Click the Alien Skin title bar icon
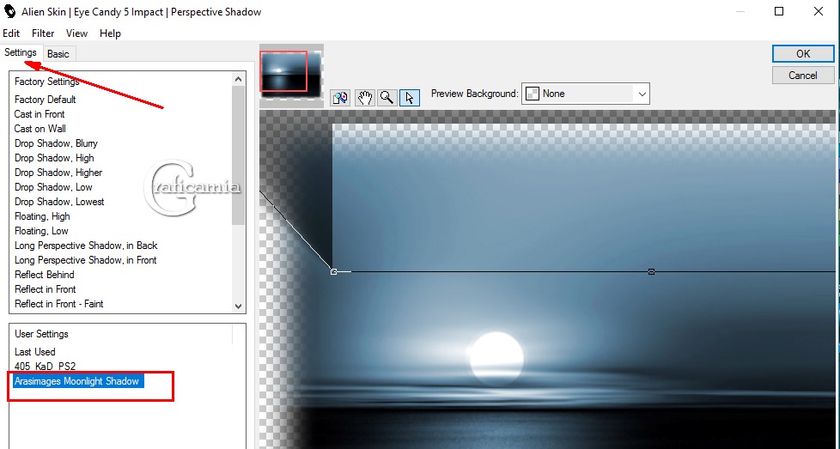840x449 pixels. pos(9,11)
